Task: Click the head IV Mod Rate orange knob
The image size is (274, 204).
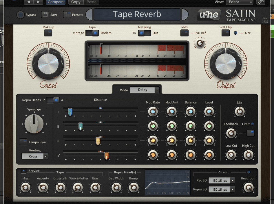Action: 153,155
